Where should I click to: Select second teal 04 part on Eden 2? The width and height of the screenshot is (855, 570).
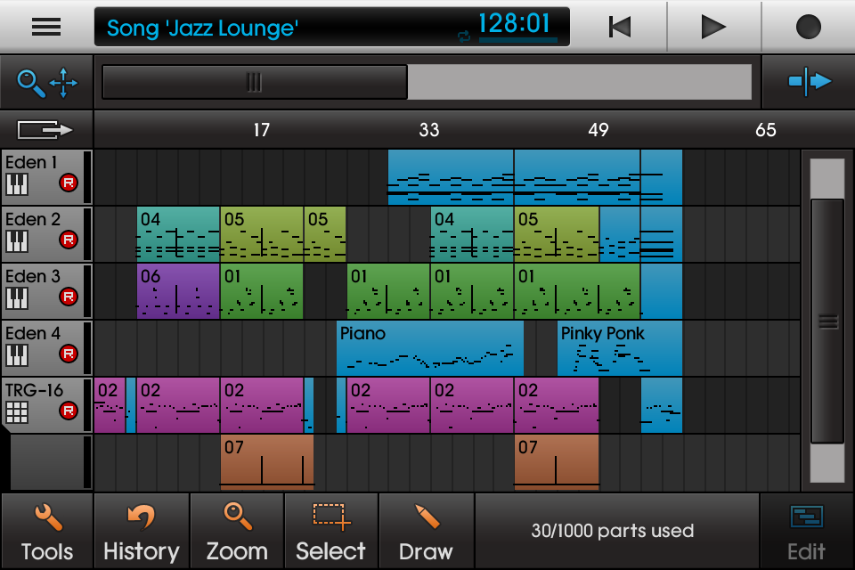472,234
